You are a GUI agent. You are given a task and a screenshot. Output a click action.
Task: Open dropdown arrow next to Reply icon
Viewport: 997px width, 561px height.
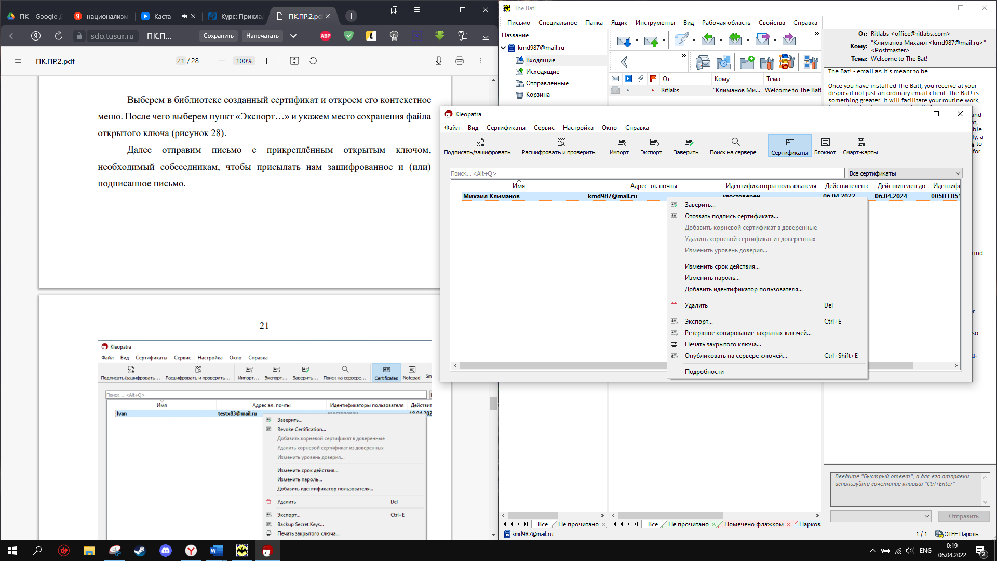tap(721, 40)
